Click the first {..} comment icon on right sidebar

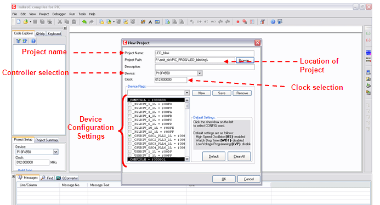pos(368,33)
